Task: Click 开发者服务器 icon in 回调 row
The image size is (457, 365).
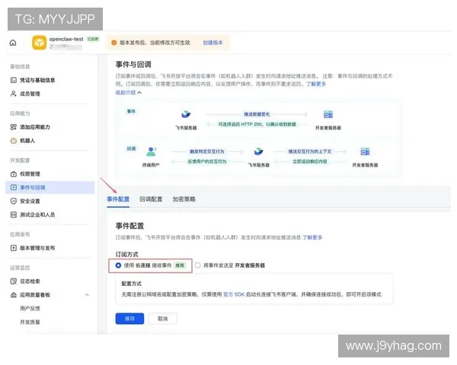Action: pyautogui.click(x=365, y=151)
